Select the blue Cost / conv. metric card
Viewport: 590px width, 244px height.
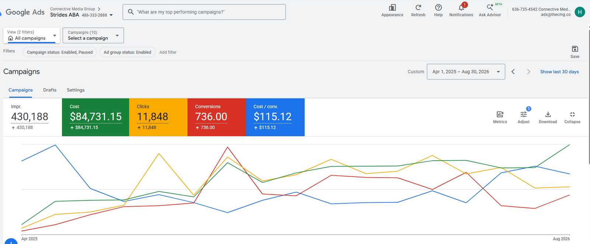tap(275, 117)
